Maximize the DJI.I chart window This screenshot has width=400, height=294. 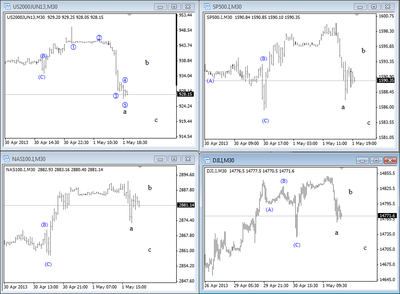coord(376,160)
